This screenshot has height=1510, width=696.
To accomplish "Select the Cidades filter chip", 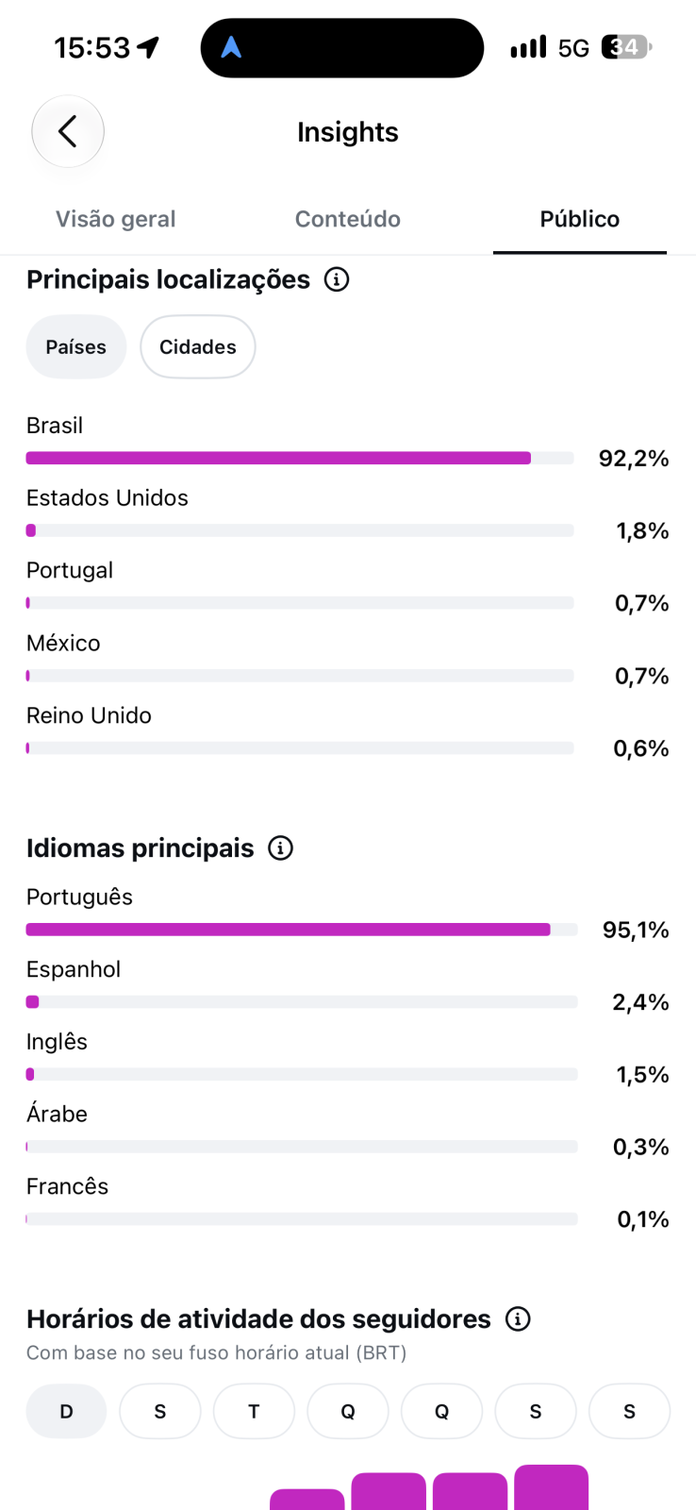I will [x=198, y=346].
